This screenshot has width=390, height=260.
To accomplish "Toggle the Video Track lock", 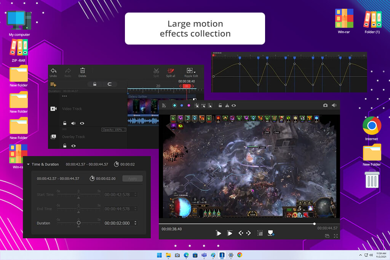I will (65, 123).
